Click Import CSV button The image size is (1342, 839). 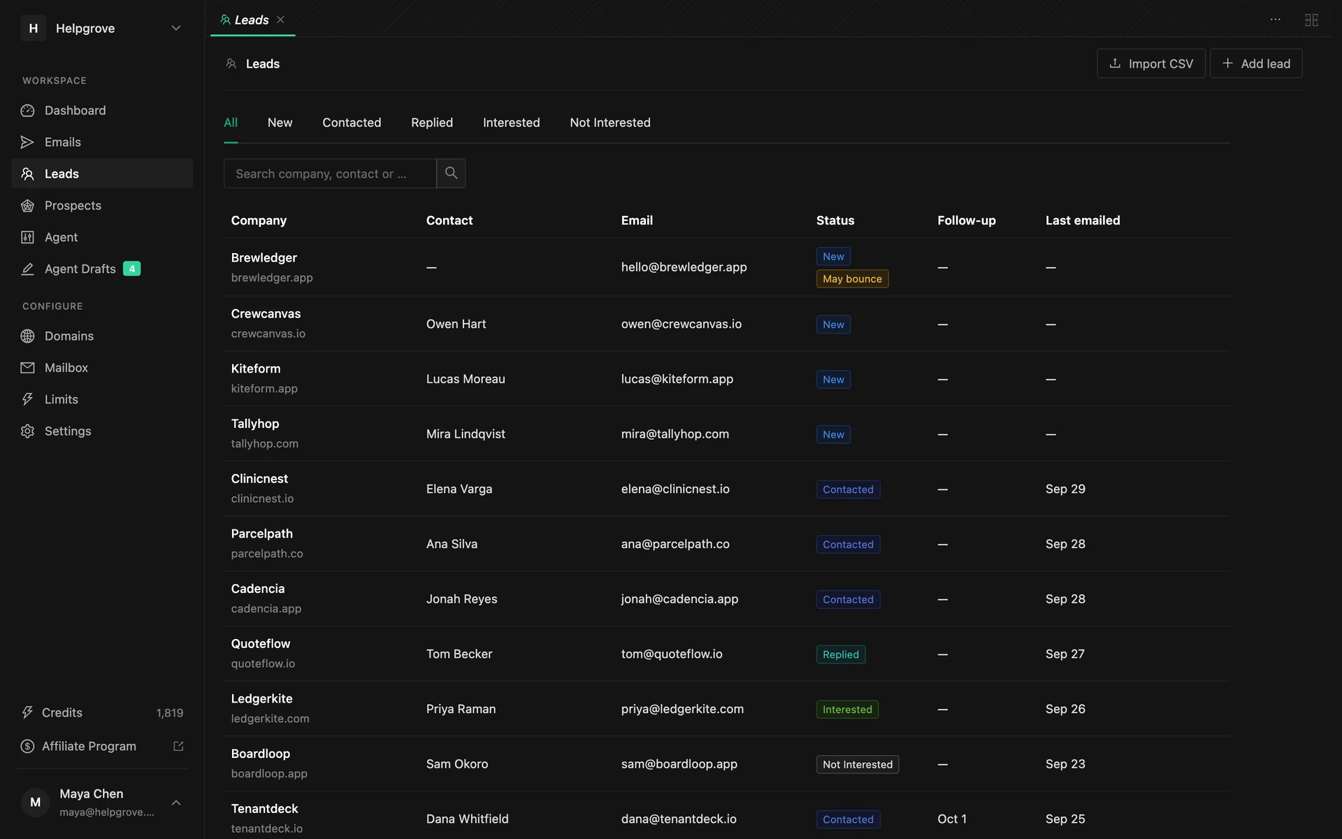pos(1151,64)
